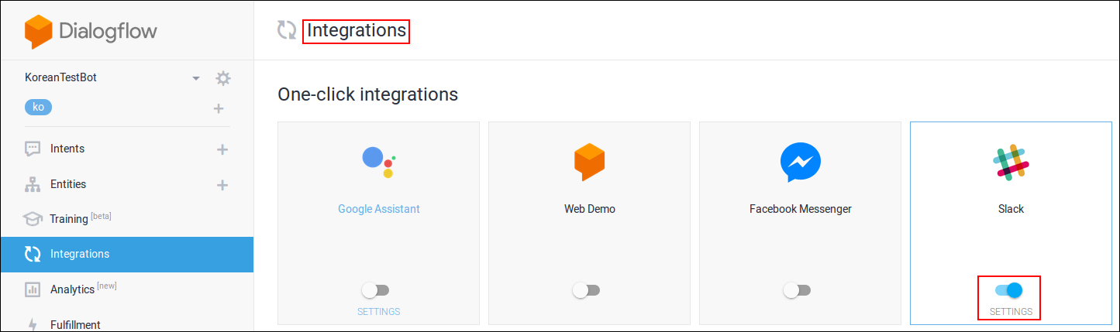
Task: Click the Slack logo icon
Action: tap(1011, 163)
